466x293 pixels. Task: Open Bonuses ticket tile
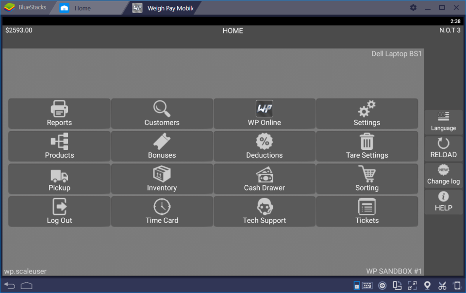[x=162, y=146]
